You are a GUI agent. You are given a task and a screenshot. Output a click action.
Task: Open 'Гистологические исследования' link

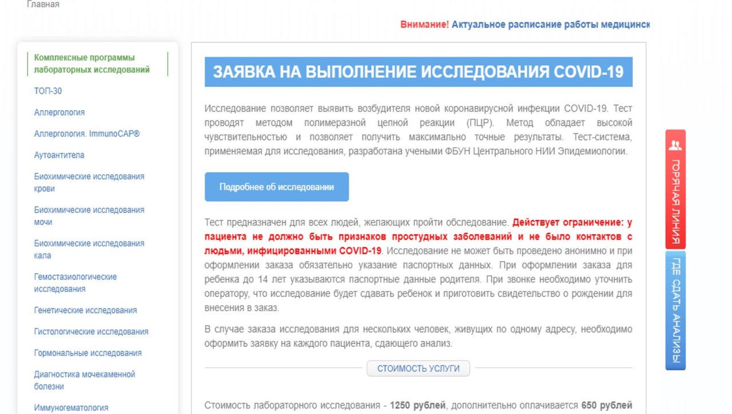point(91,332)
